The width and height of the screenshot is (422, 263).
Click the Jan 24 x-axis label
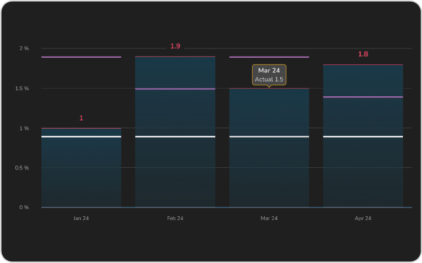tap(81, 218)
